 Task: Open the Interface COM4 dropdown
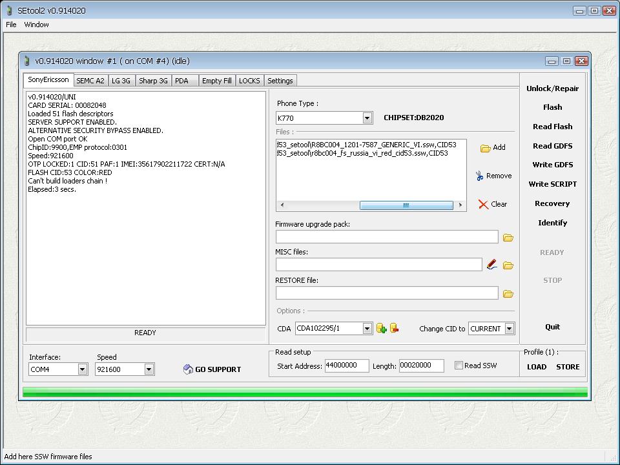click(82, 369)
